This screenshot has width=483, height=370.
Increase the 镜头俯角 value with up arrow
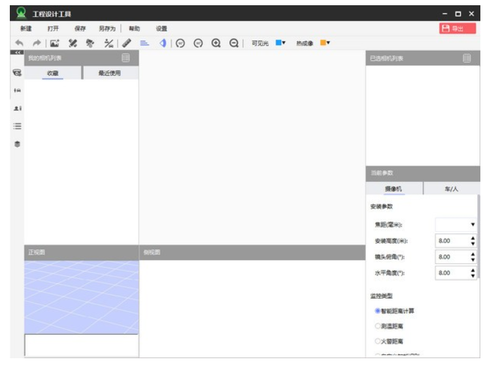(x=473, y=254)
